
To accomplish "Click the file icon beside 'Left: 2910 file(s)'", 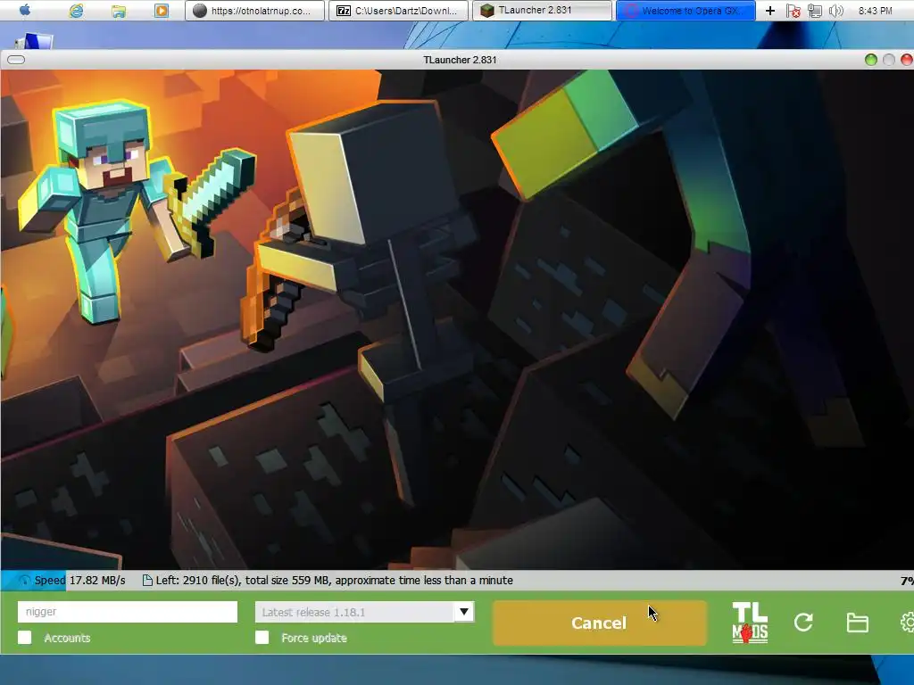I will [x=147, y=580].
